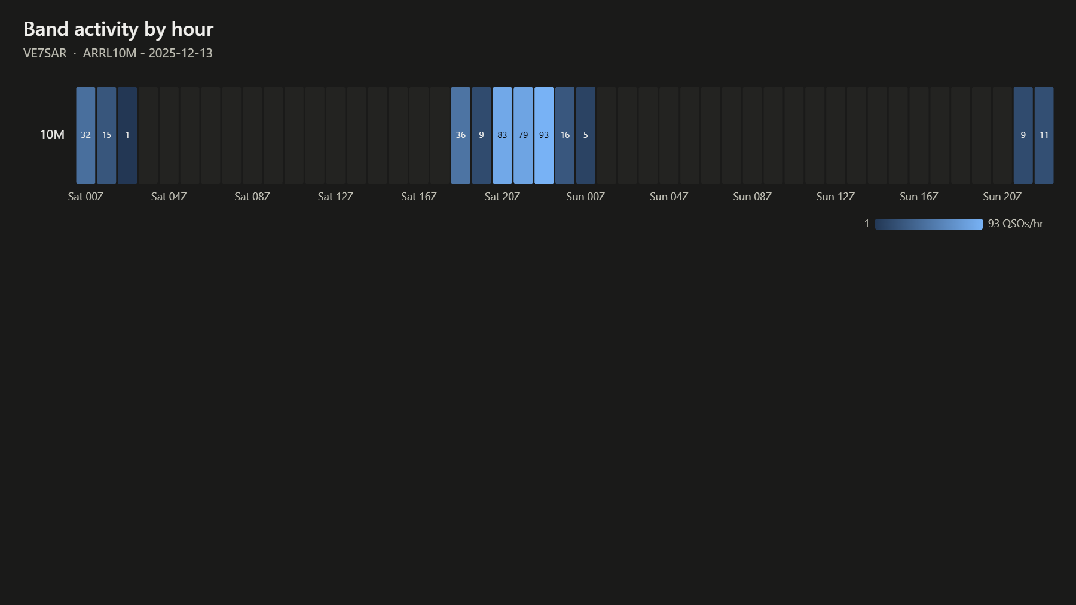This screenshot has height=605, width=1076.
Task: Click the Sat 16Z axis label
Action: [419, 197]
